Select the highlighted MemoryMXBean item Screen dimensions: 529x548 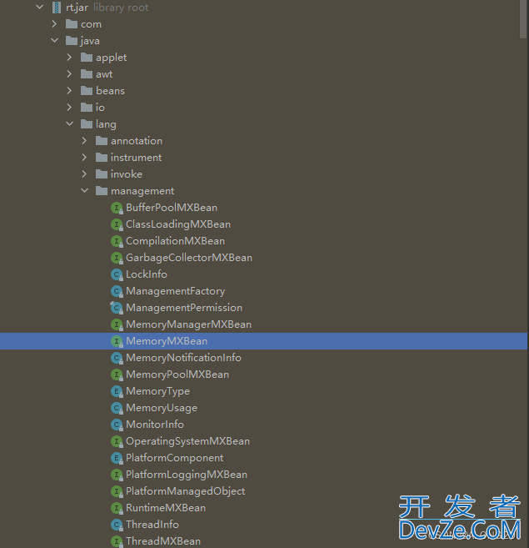point(167,341)
